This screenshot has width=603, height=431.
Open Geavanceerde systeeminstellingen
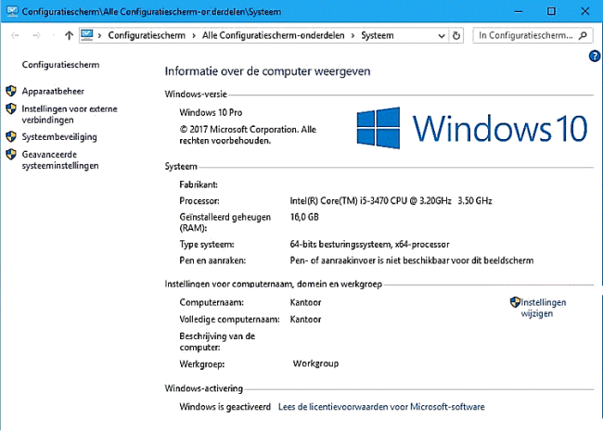60,159
